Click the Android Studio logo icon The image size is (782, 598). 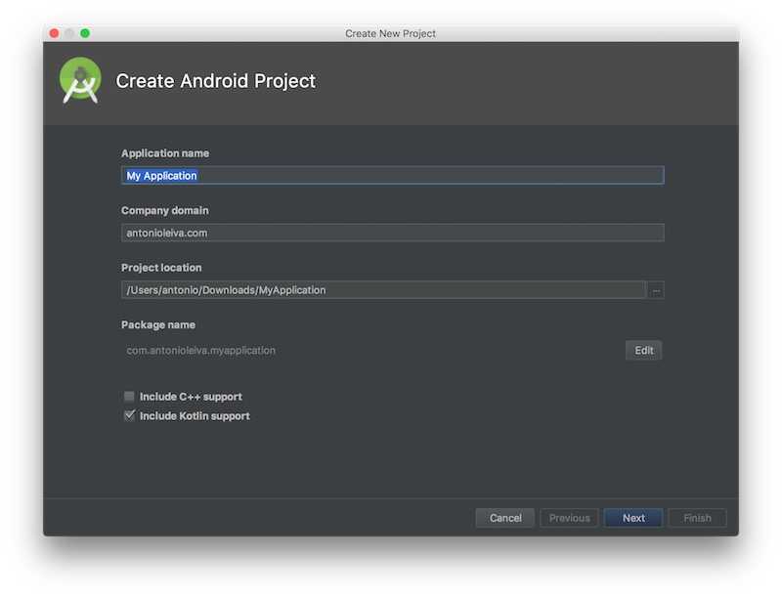[x=80, y=80]
